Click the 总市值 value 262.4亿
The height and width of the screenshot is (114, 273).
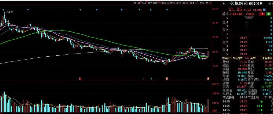(x=242, y=90)
